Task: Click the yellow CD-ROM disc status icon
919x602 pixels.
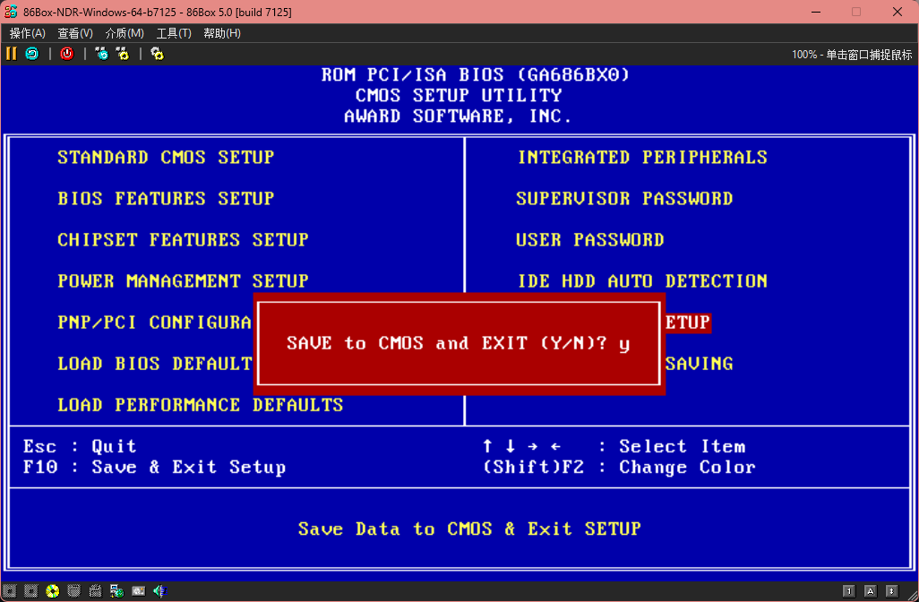Action: point(53,591)
